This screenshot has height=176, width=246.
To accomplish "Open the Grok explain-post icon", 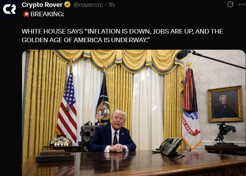I will [x=230, y=4].
